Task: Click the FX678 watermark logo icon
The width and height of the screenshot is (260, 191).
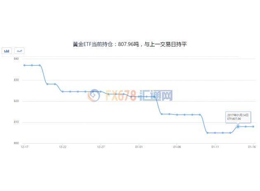Action: point(94,95)
